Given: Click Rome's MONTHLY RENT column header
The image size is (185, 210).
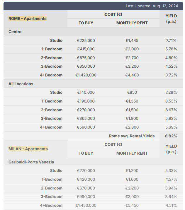Looking at the screenshot, I should (132, 23).
